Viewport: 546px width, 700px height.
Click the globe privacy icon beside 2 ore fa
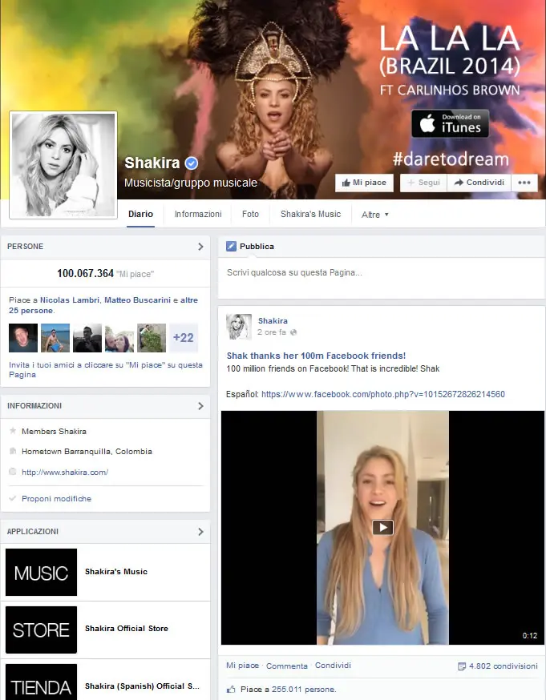293,332
